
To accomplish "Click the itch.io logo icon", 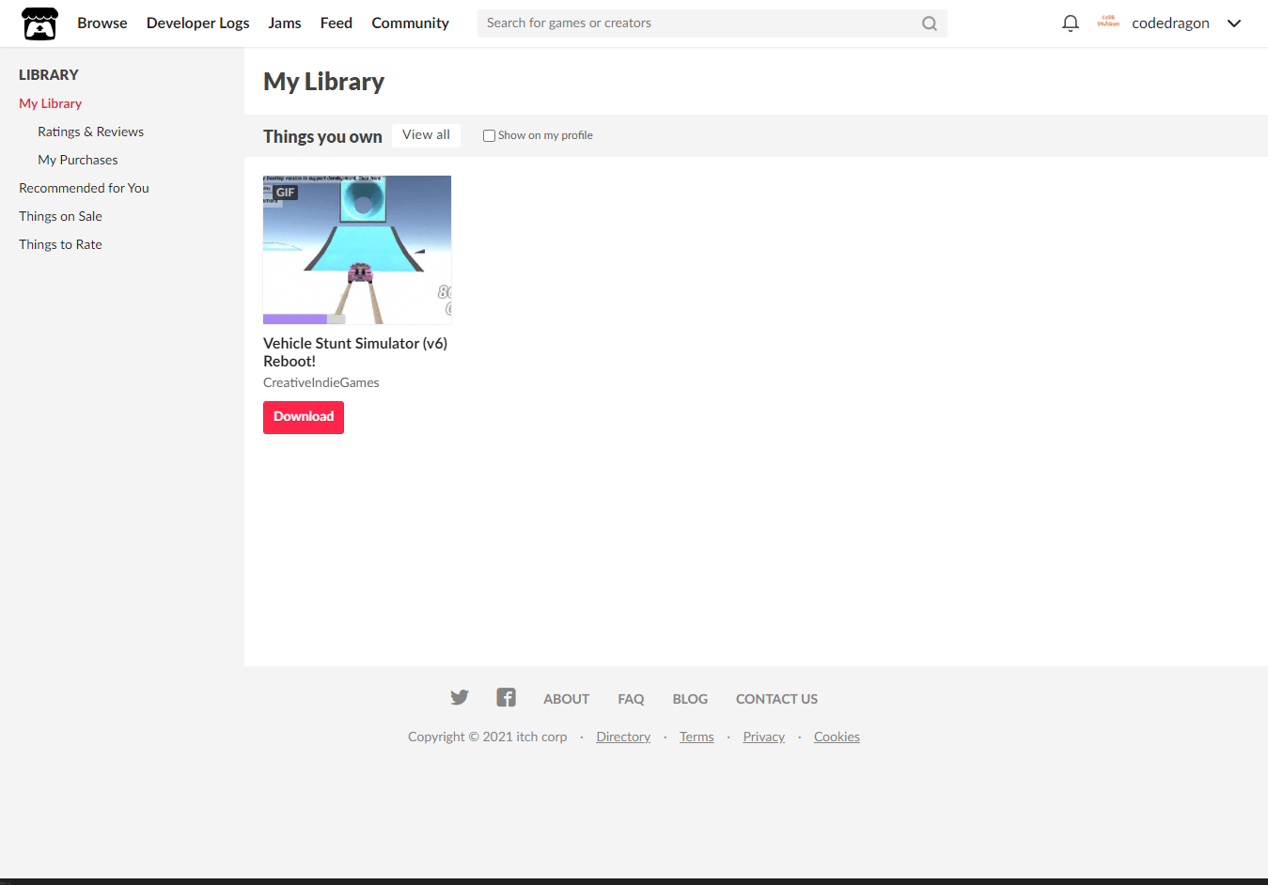I will coord(39,23).
